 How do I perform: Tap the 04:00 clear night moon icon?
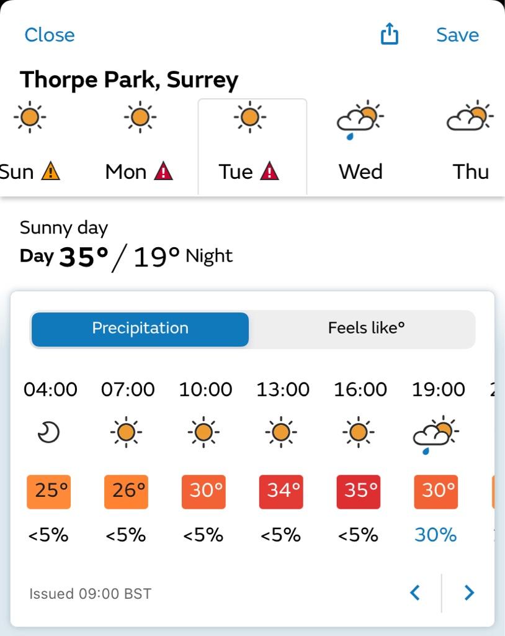48,432
